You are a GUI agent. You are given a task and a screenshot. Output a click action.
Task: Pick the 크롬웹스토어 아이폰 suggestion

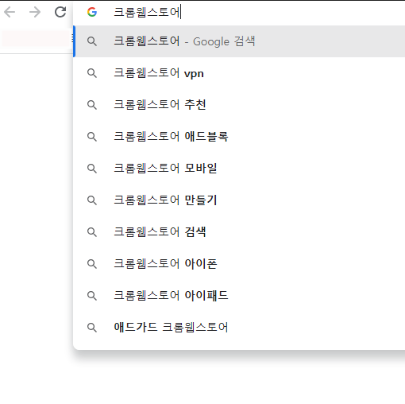tap(239, 264)
